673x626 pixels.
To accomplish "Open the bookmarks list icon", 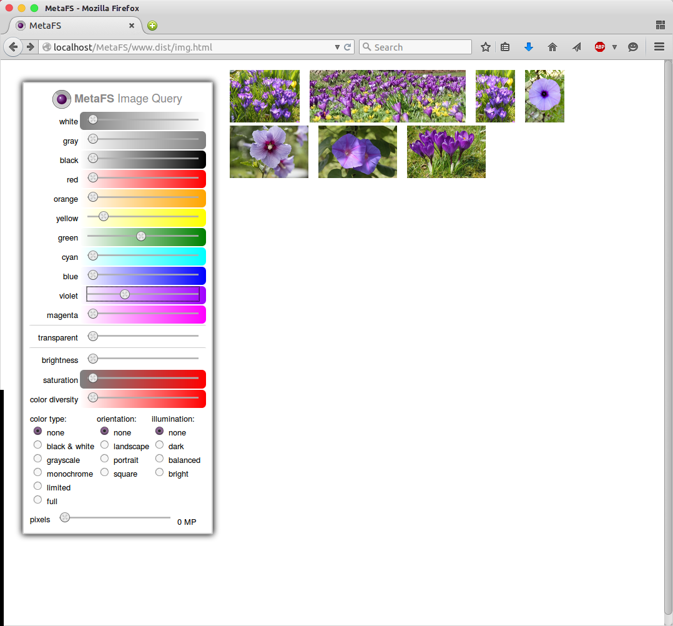I will click(x=505, y=47).
